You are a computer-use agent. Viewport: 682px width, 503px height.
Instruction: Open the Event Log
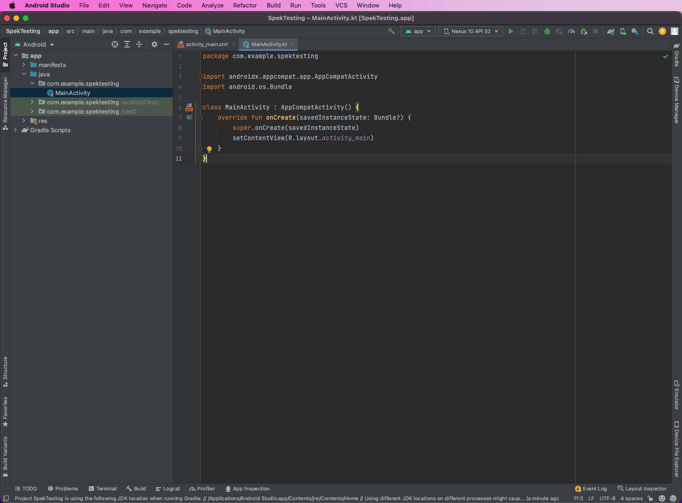(591, 489)
